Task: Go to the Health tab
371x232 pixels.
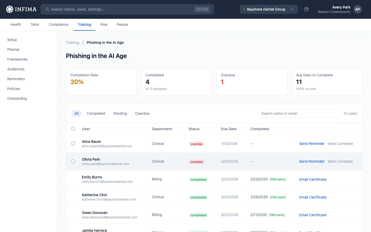Action: 16,24
